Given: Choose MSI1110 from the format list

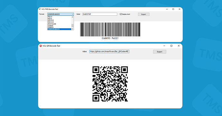Looking at the screenshot, I should click(59, 22).
